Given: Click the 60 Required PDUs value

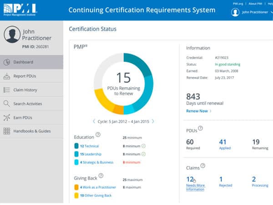Looking at the screenshot, I should click(190, 142).
